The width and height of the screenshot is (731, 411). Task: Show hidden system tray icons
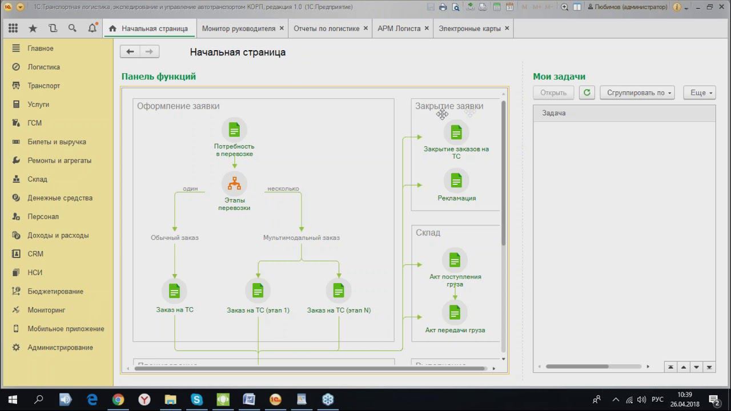coord(616,400)
